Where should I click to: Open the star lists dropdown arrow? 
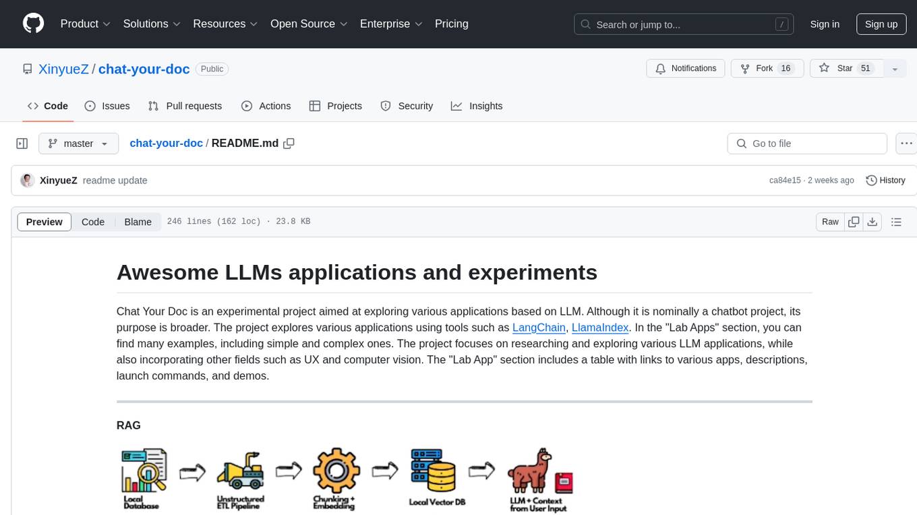pos(895,69)
